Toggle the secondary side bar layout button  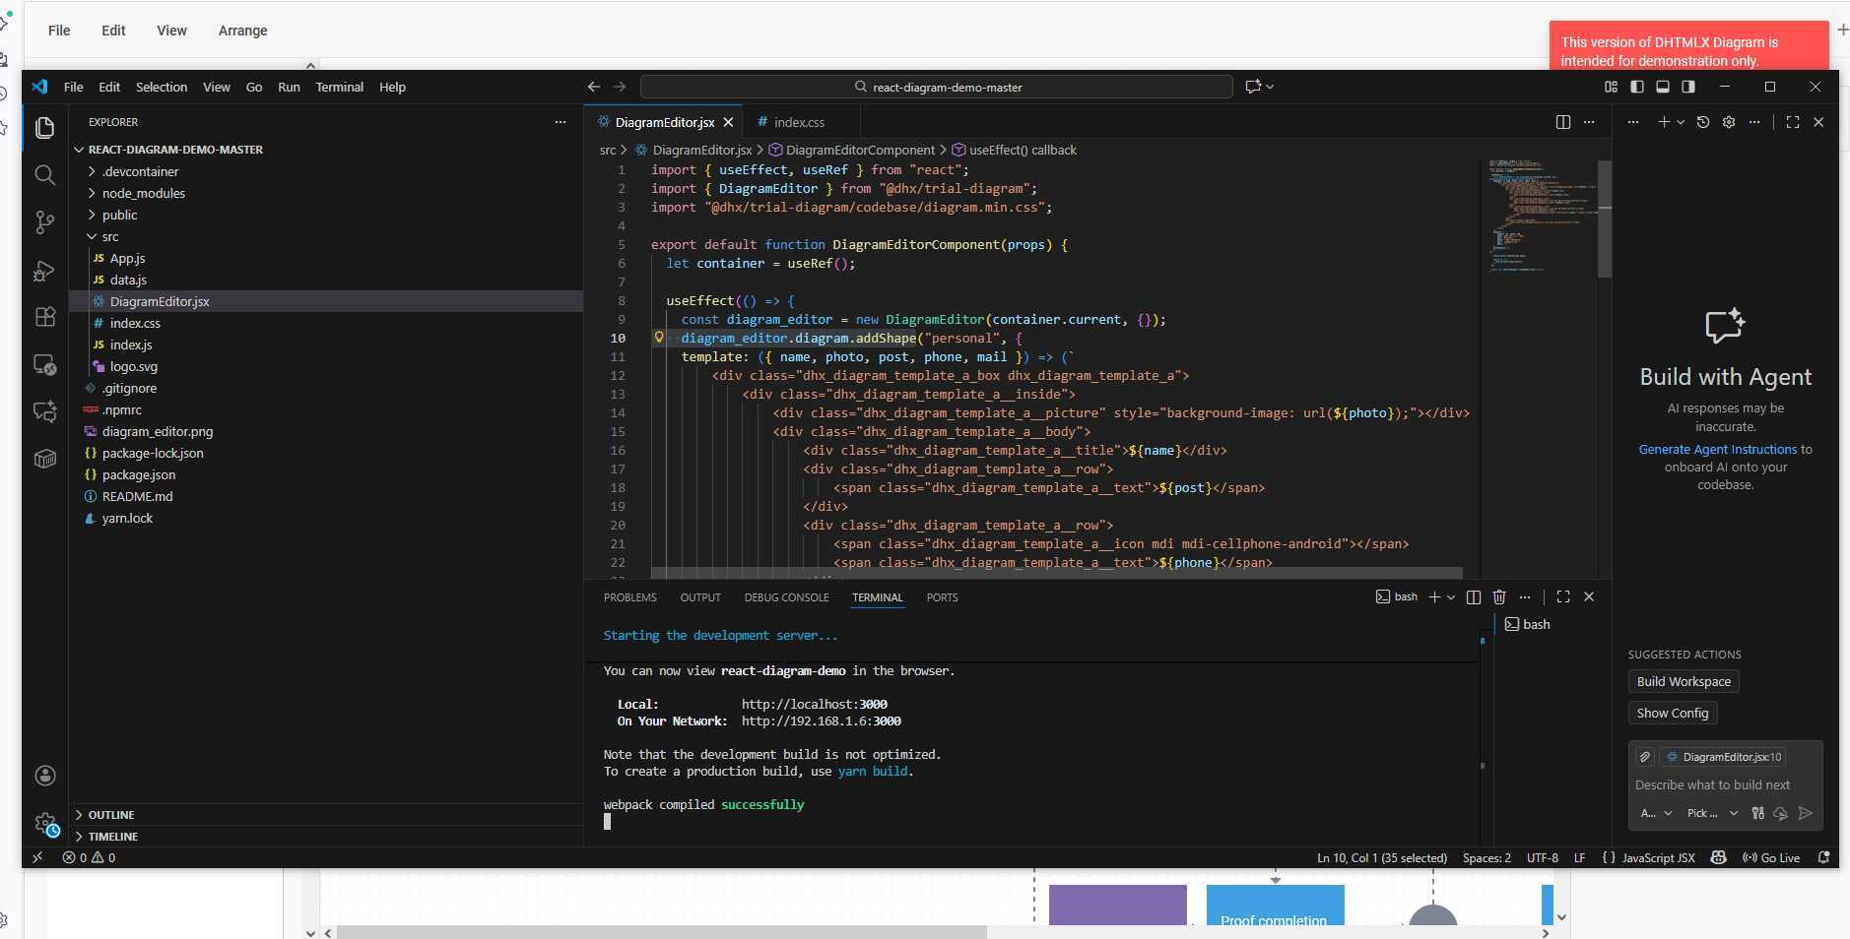tap(1688, 87)
